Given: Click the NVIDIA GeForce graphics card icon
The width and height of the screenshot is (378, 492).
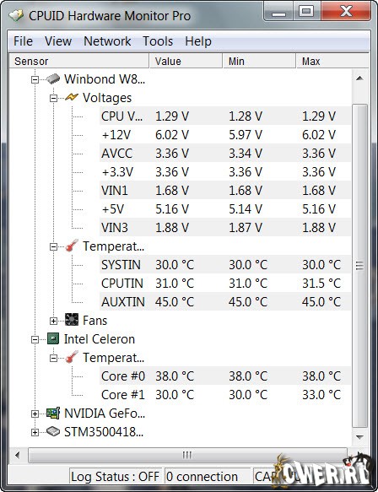Looking at the screenshot, I should coord(53,413).
